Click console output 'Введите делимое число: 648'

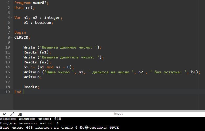coord(31,119)
